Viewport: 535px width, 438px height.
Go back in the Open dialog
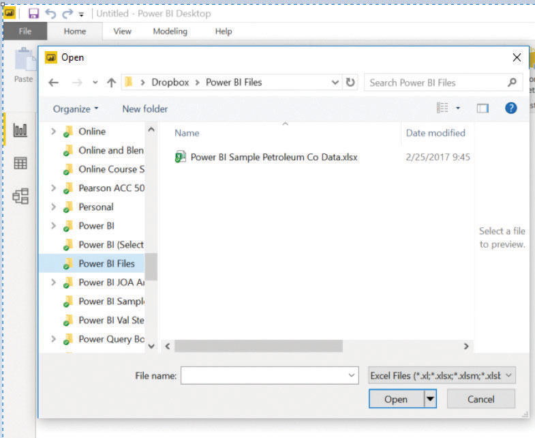pyautogui.click(x=54, y=83)
